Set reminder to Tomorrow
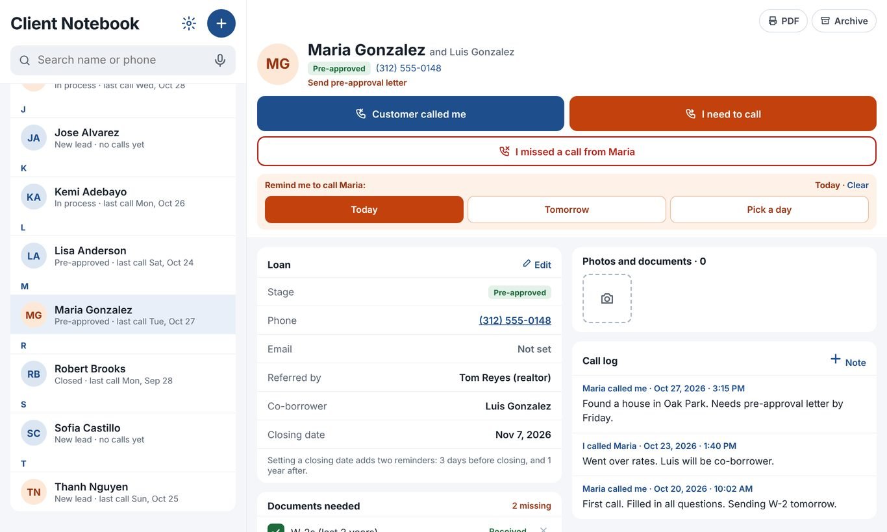Viewport: 887px width, 532px height. pyautogui.click(x=567, y=210)
